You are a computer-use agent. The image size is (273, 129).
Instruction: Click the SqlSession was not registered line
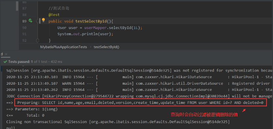point(139,71)
